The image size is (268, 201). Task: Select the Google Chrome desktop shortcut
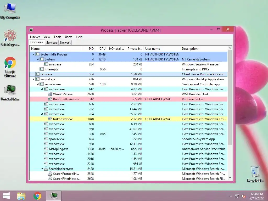10,67
